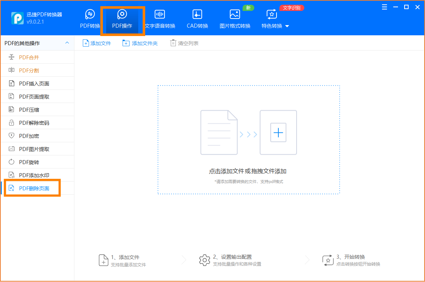Click the PDF加密 shield icon
This screenshot has width=425, height=282.
pos(11,136)
